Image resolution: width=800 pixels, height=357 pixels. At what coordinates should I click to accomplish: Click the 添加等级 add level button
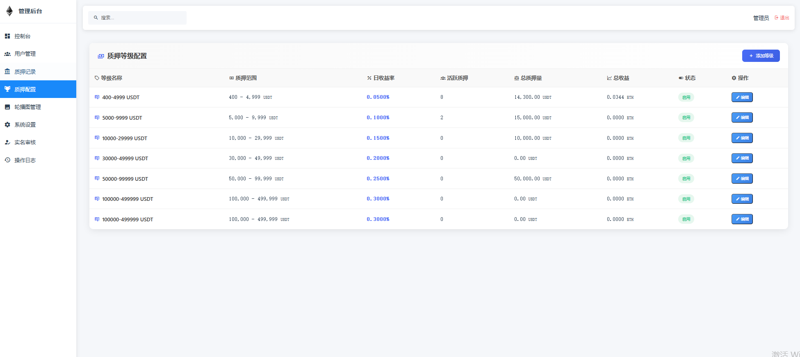(x=761, y=56)
